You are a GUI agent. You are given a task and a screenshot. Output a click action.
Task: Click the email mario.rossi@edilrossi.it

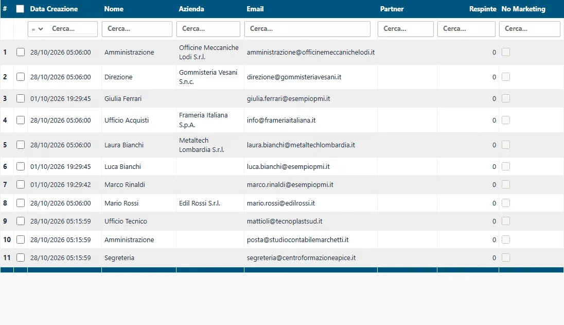click(281, 203)
